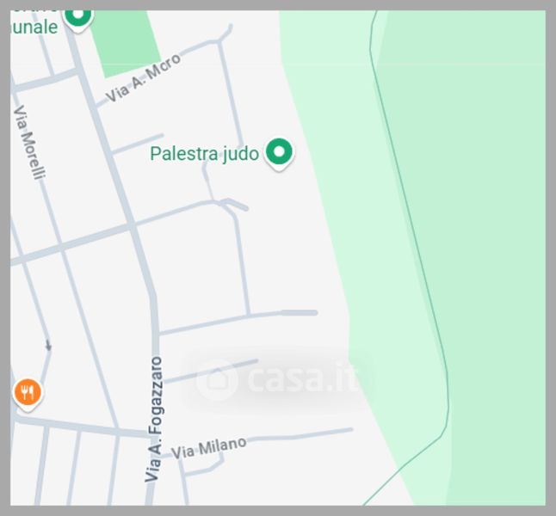Select the Via A. Fogazzaro street label

coord(155,420)
